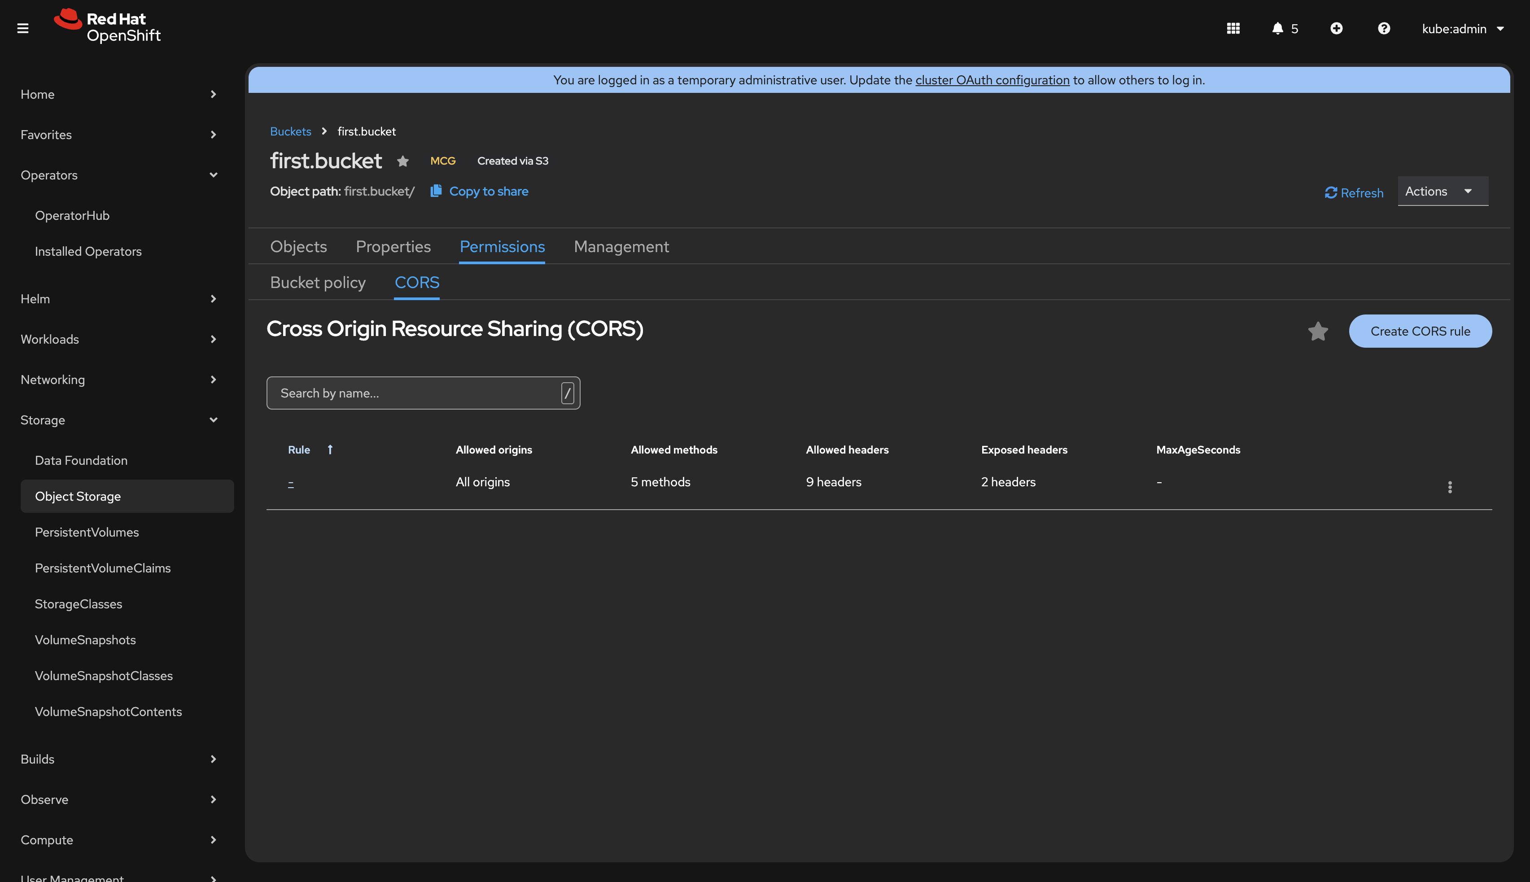This screenshot has width=1530, height=882.
Task: Click the plus import icon
Action: 1336,28
